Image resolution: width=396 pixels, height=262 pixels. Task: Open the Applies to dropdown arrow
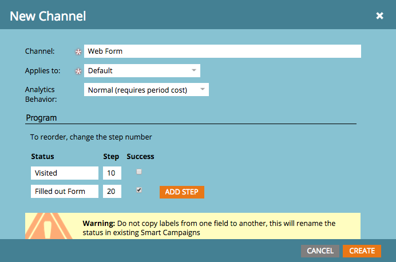(x=194, y=70)
